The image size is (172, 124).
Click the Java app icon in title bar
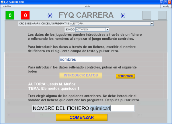pos(2,2)
